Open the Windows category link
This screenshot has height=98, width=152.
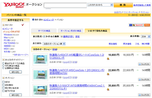8,35
